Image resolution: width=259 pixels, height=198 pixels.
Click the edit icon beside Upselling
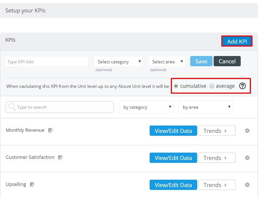32,184
